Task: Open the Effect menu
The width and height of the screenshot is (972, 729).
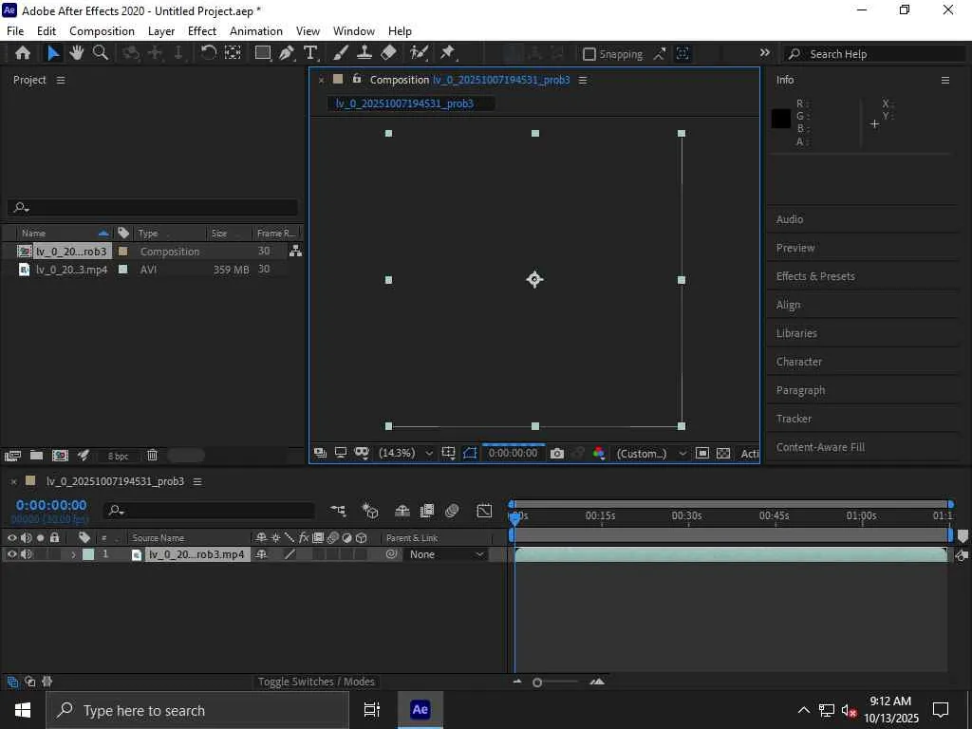Action: 202,31
